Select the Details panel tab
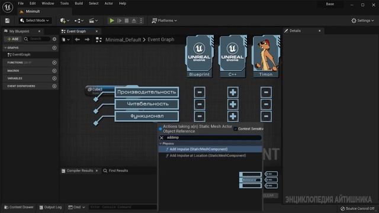The height and width of the screenshot is (213, 379). click(x=295, y=31)
